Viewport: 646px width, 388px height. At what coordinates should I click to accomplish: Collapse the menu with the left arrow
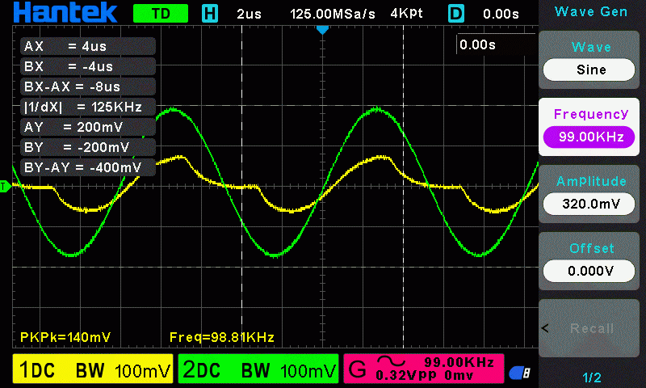[545, 328]
